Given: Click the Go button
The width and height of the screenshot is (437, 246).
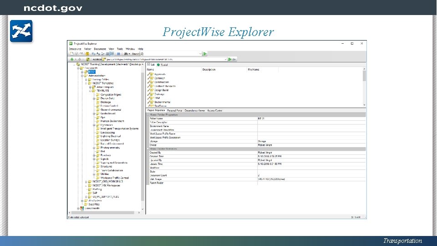Looking at the screenshot, I should [232, 59].
